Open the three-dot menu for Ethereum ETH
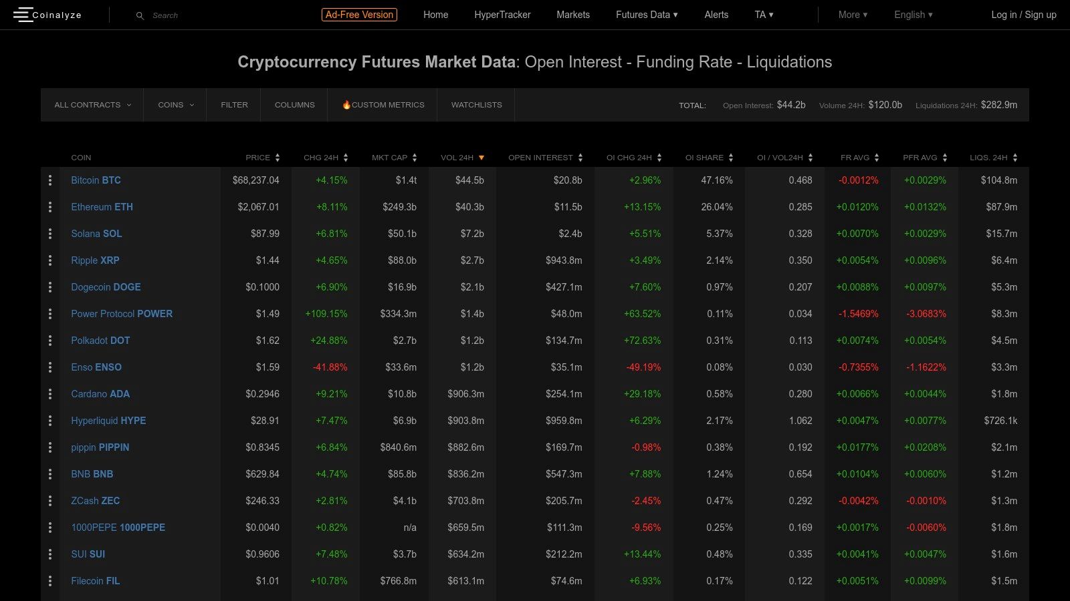The image size is (1070, 601). tap(50, 207)
